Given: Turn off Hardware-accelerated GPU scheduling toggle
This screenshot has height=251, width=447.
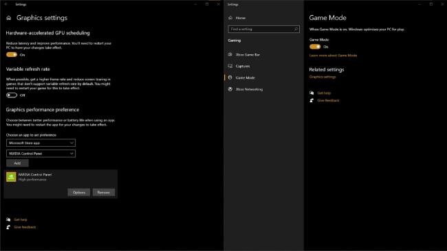Looking at the screenshot, I should 12,55.
